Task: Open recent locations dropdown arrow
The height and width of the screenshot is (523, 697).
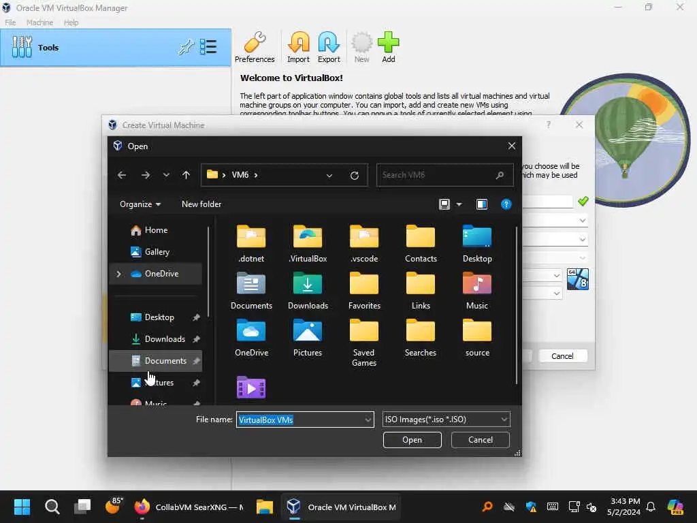Action: (166, 175)
